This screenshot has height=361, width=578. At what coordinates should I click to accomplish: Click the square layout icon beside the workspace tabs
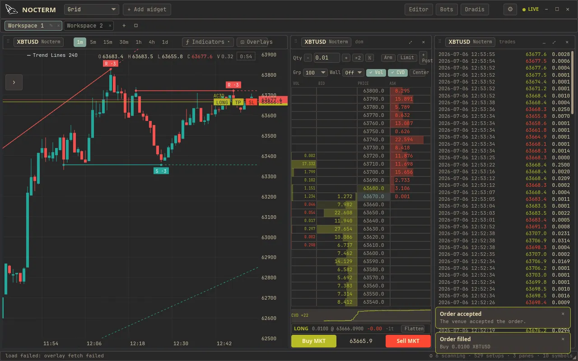click(x=136, y=26)
